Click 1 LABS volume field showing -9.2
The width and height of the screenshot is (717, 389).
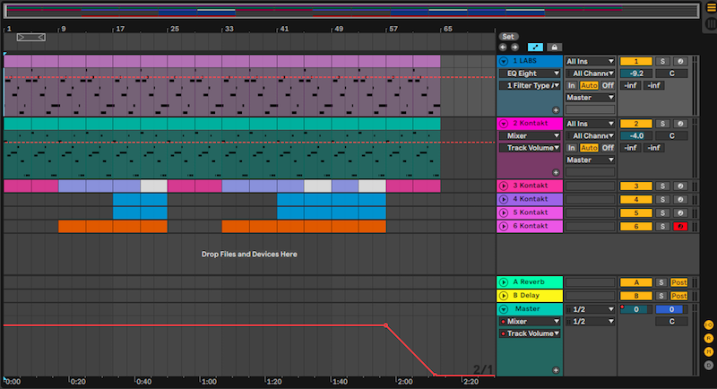pyautogui.click(x=636, y=73)
